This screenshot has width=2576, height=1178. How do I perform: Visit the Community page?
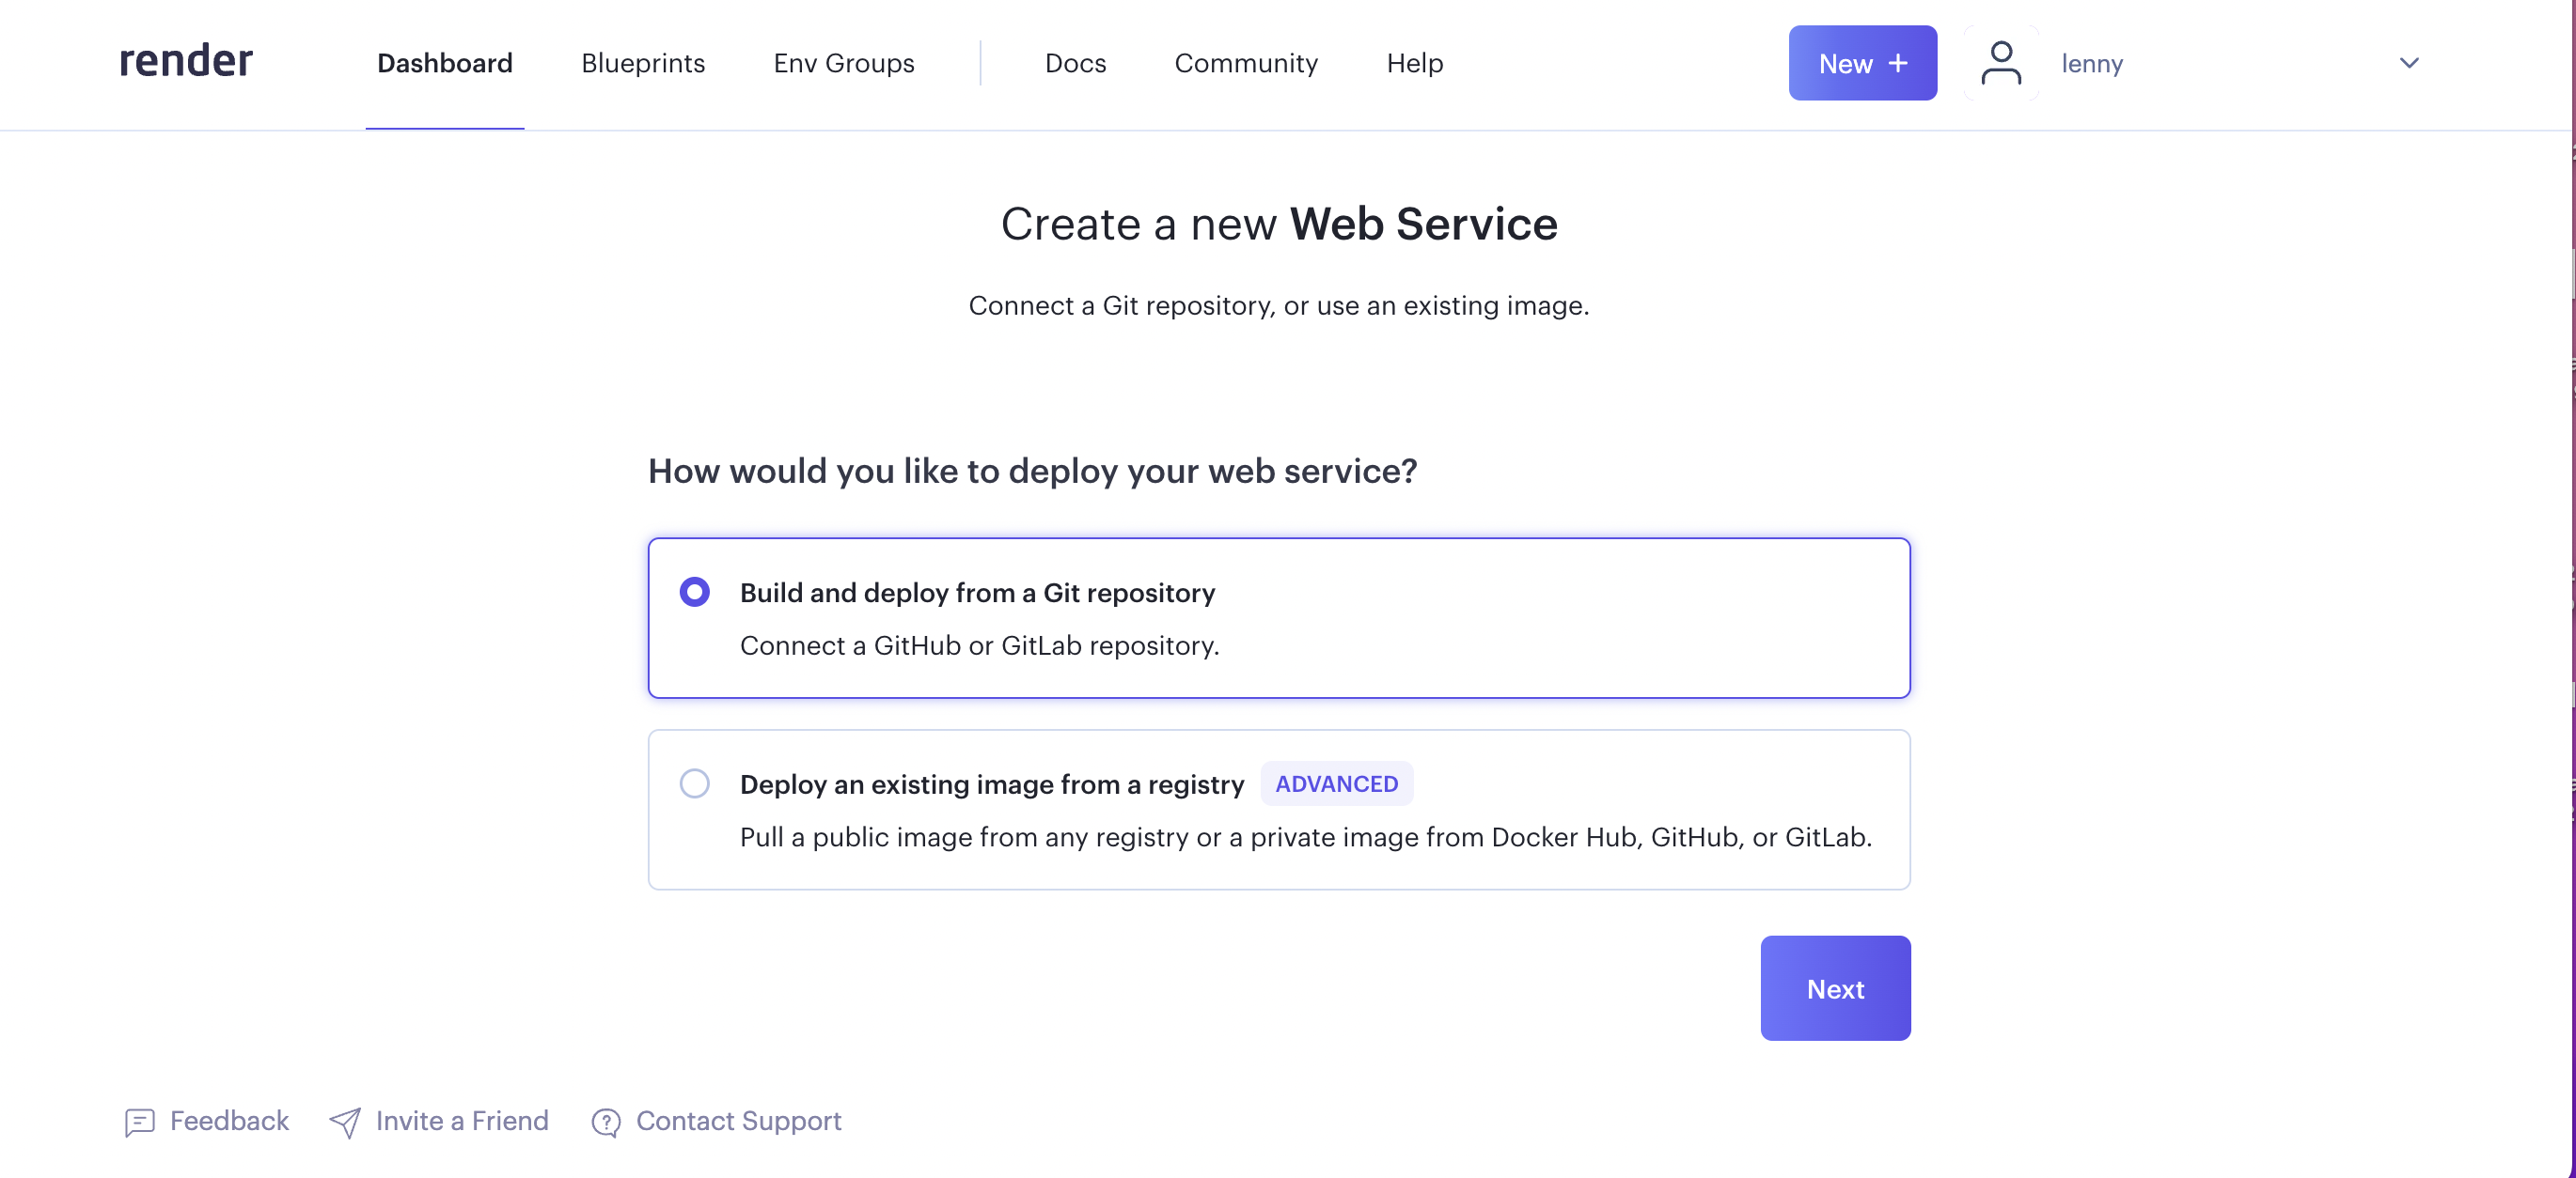(1246, 63)
